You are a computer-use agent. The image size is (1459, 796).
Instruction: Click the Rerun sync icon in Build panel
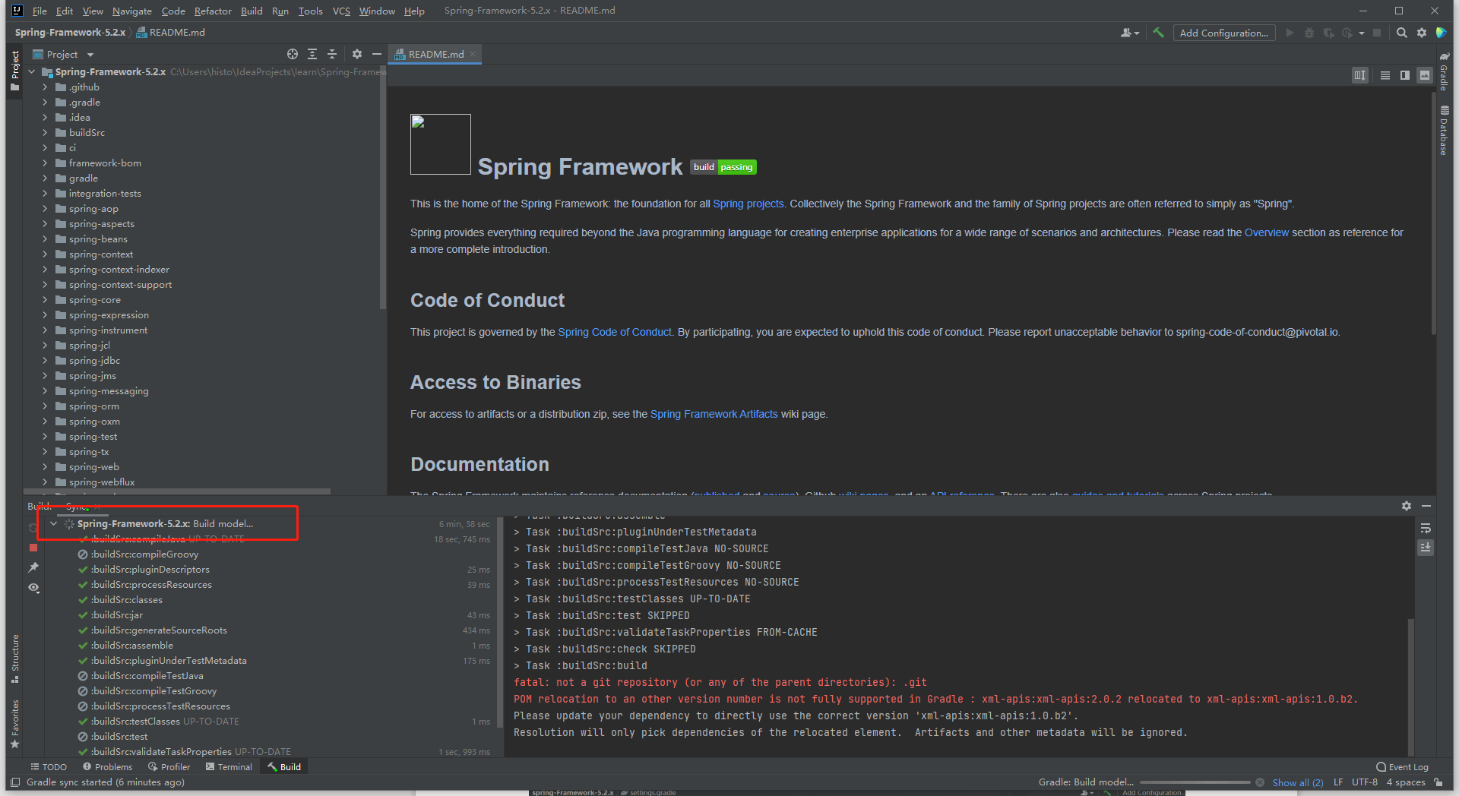[33, 528]
